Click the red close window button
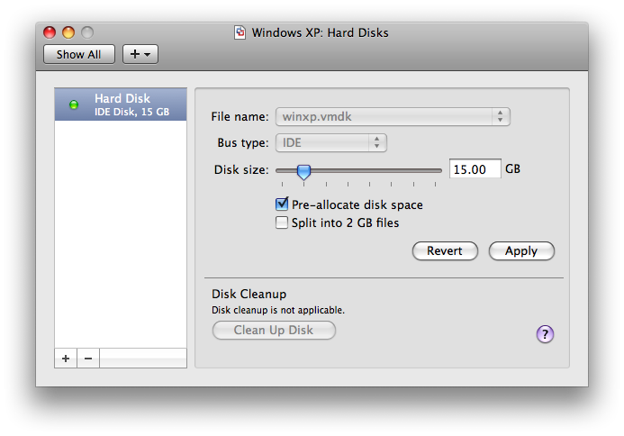Screen dimensions: 624x436 tap(50, 32)
